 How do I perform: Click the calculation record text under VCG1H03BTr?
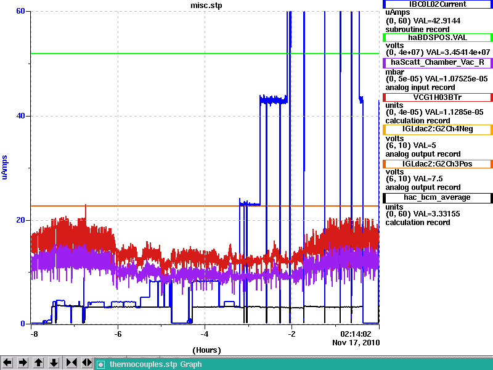(418, 121)
